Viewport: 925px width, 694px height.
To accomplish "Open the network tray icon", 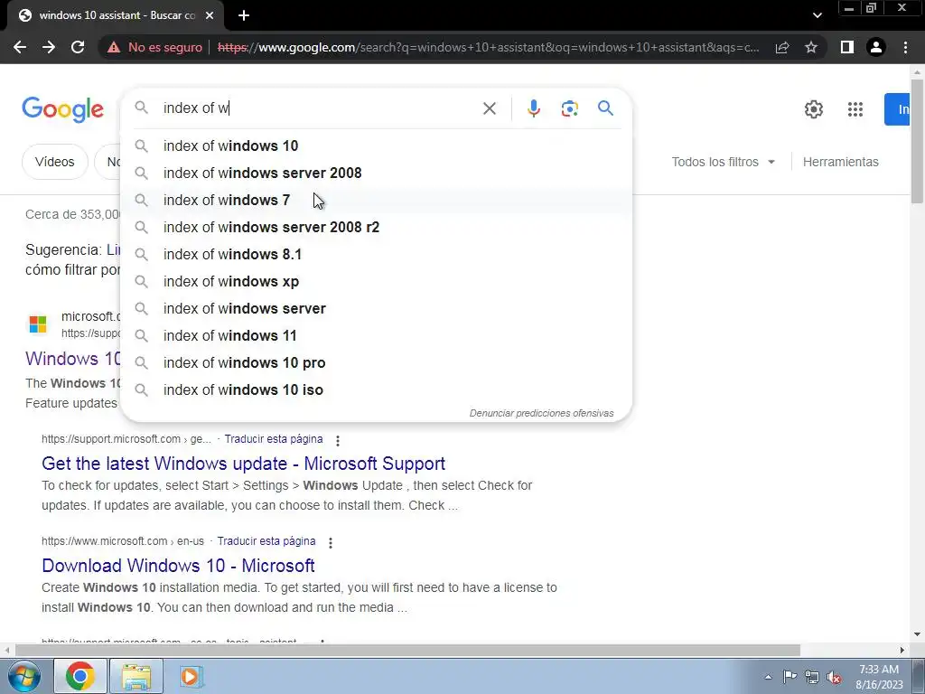I will point(812,677).
